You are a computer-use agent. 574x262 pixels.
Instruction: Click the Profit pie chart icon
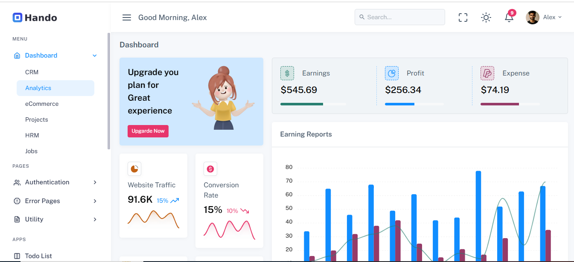391,73
